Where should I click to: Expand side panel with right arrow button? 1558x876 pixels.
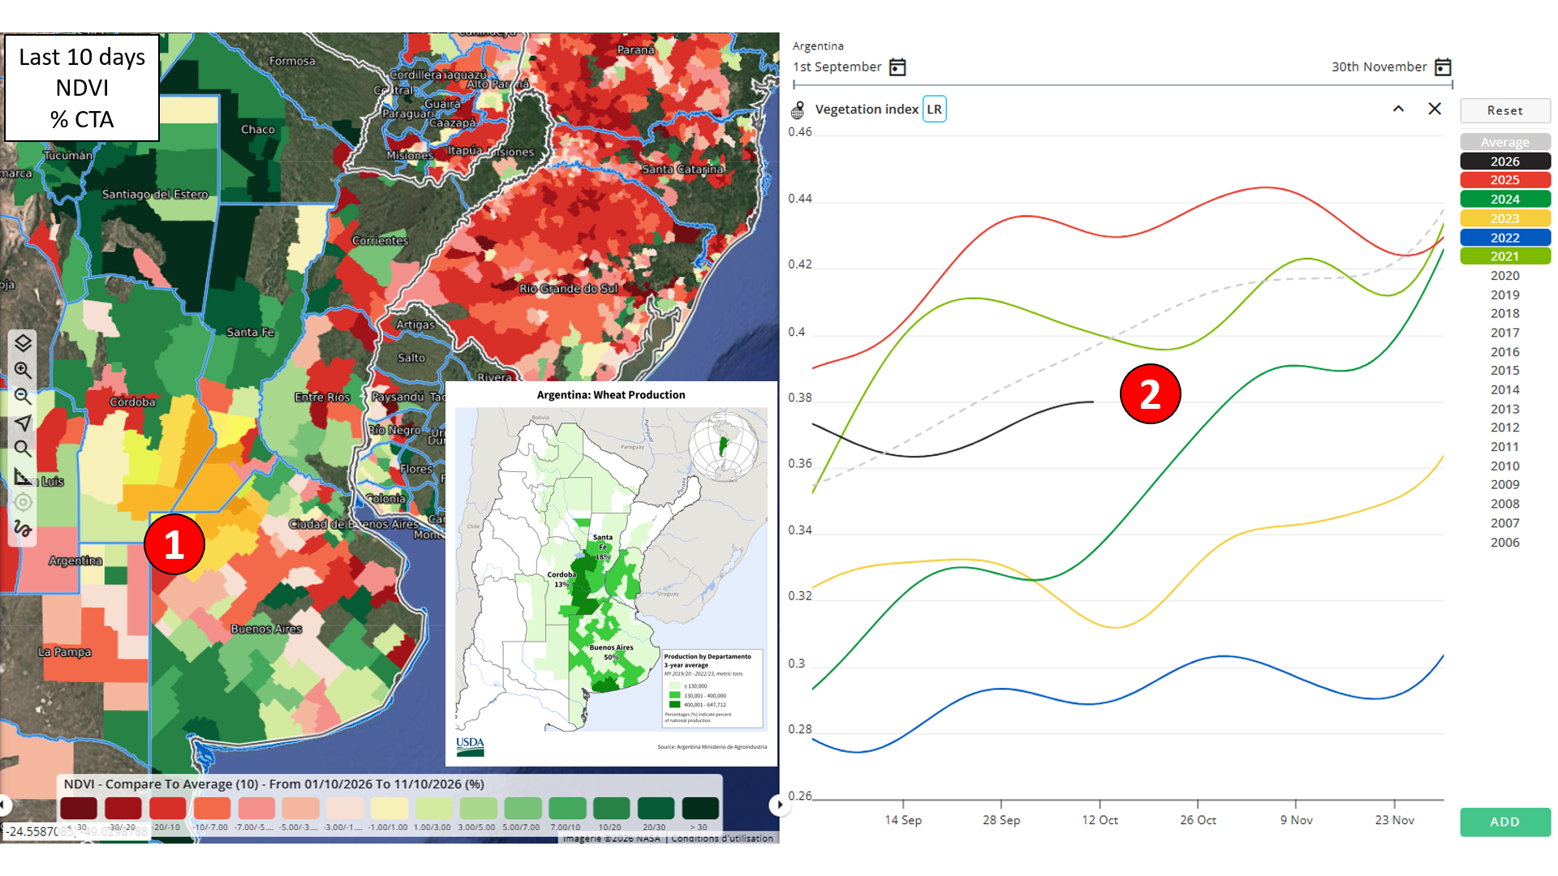(x=779, y=805)
